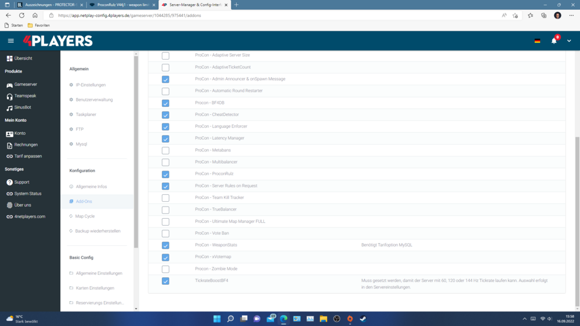Image resolution: width=580 pixels, height=326 pixels.
Task: Uncheck ProCon - xVotemap
Action: click(165, 257)
